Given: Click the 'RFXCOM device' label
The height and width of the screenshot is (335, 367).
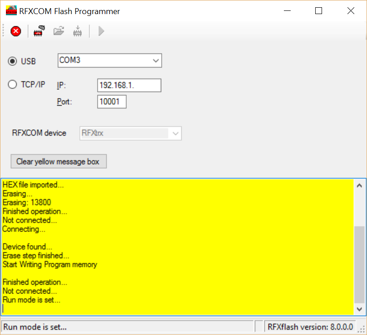Looking at the screenshot, I should coord(39,133).
